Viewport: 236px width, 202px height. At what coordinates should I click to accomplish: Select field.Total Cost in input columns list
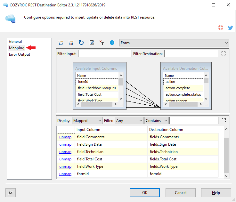(97, 94)
